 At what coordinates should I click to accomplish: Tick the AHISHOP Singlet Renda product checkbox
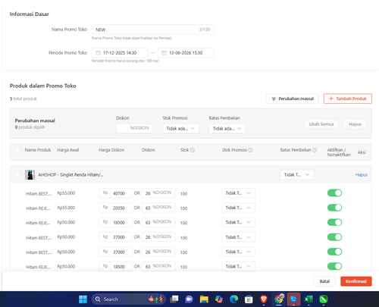click(x=17, y=174)
